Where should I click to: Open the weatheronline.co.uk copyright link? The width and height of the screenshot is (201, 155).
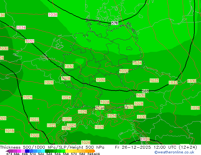(x=174, y=152)
